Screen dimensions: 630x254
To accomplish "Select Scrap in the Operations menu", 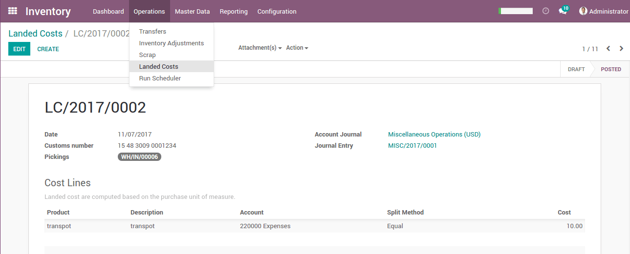I will click(x=147, y=55).
